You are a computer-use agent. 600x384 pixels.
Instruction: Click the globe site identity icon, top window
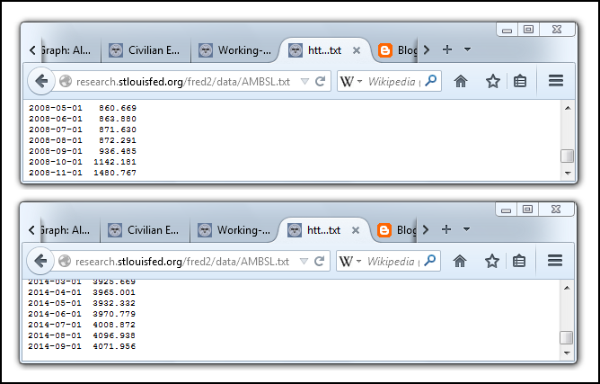(x=66, y=81)
